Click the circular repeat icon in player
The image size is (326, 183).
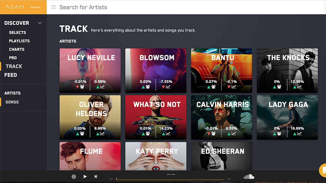(x=74, y=176)
